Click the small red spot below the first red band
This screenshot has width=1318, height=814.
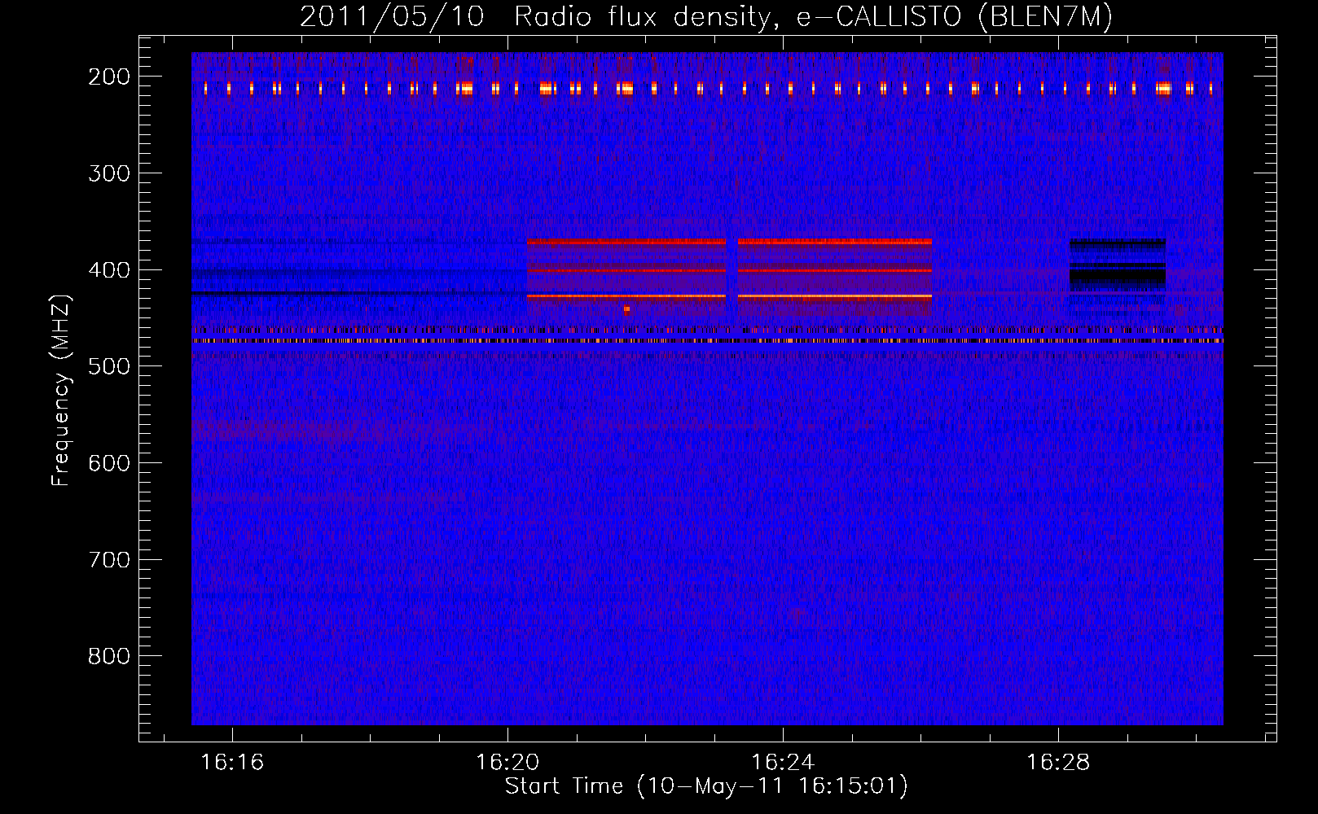pyautogui.click(x=626, y=309)
